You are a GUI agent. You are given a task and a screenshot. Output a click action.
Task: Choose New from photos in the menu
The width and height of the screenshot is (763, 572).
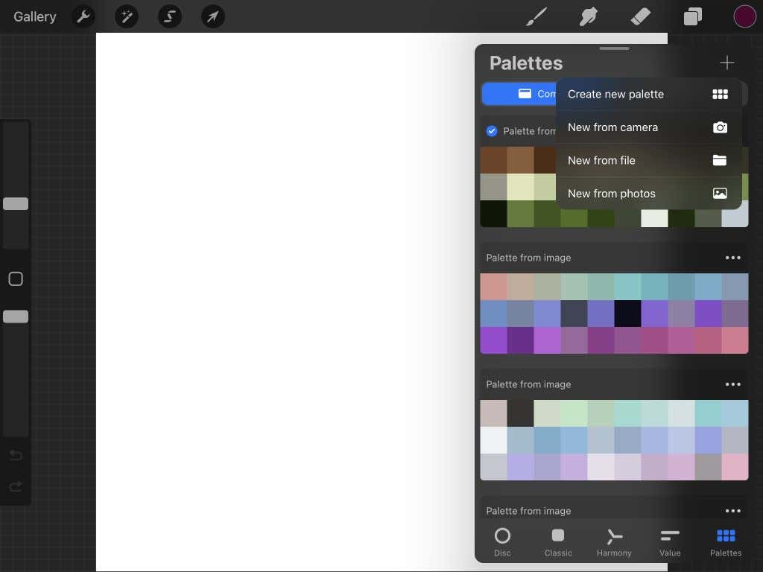point(611,193)
